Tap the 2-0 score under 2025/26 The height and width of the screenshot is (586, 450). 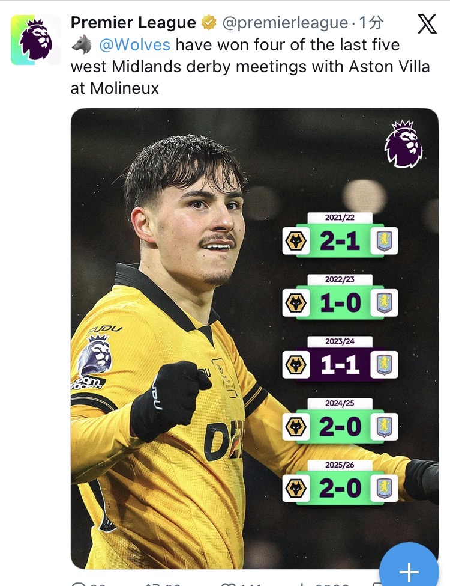[340, 488]
